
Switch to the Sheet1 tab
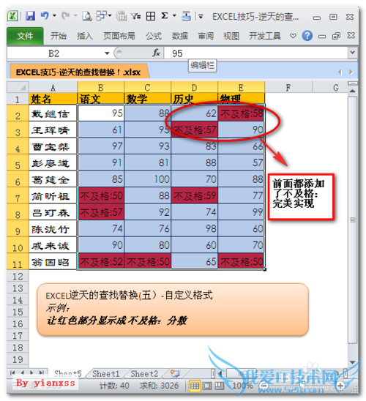tap(106, 374)
